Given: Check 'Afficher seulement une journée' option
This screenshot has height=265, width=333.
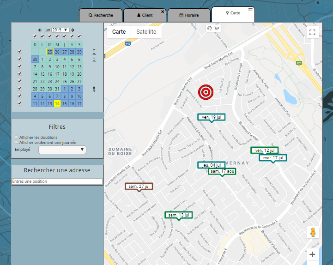Looking at the screenshot, I should pyautogui.click(x=17, y=143).
